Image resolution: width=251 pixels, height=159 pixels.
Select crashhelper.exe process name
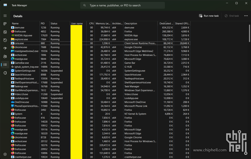(23, 157)
